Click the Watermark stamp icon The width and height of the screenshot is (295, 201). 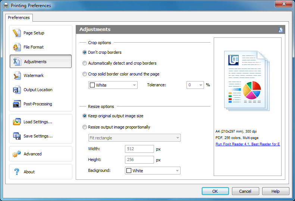click(x=17, y=75)
